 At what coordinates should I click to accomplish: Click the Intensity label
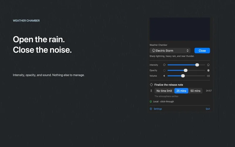coord(154,65)
